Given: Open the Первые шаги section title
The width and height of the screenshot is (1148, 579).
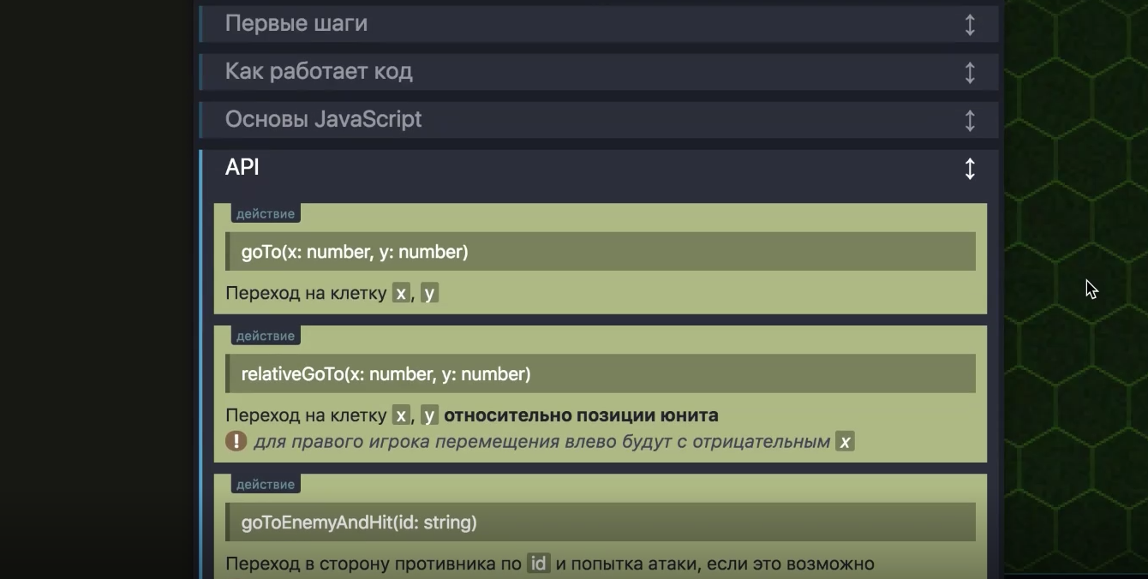Looking at the screenshot, I should 296,24.
